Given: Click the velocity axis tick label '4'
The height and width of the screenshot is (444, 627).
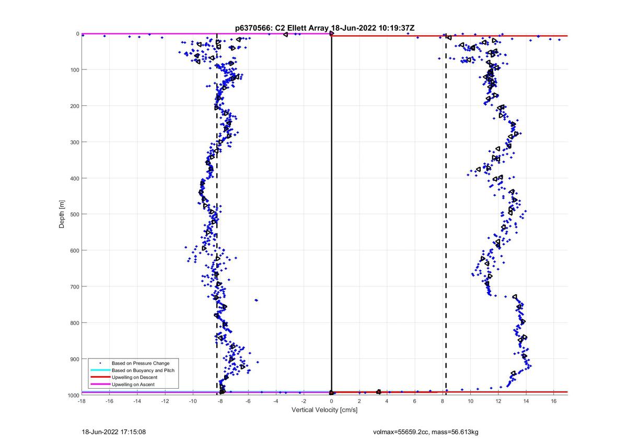Looking at the screenshot, I should (387, 401).
